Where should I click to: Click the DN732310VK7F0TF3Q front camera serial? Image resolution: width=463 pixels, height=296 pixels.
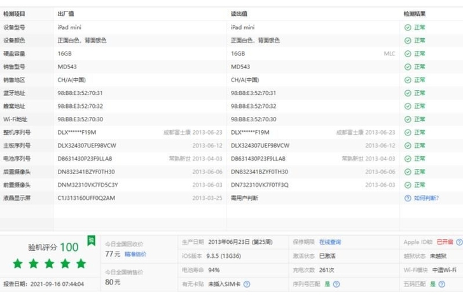tap(259, 185)
